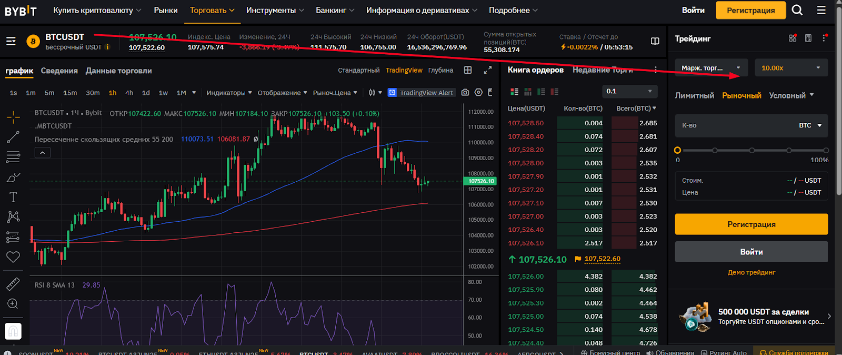Switch to the Недавние Торги tab
Screen dimensions: 842x355
pyautogui.click(x=603, y=70)
